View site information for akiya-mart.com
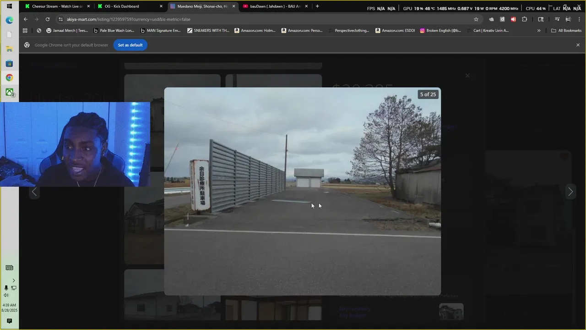The width and height of the screenshot is (586, 330). pos(60,19)
